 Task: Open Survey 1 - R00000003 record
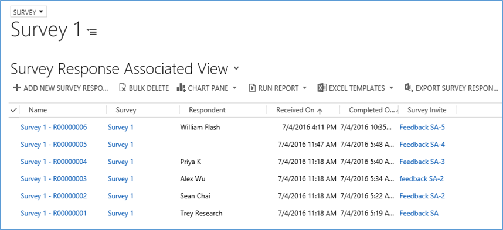tap(53, 178)
